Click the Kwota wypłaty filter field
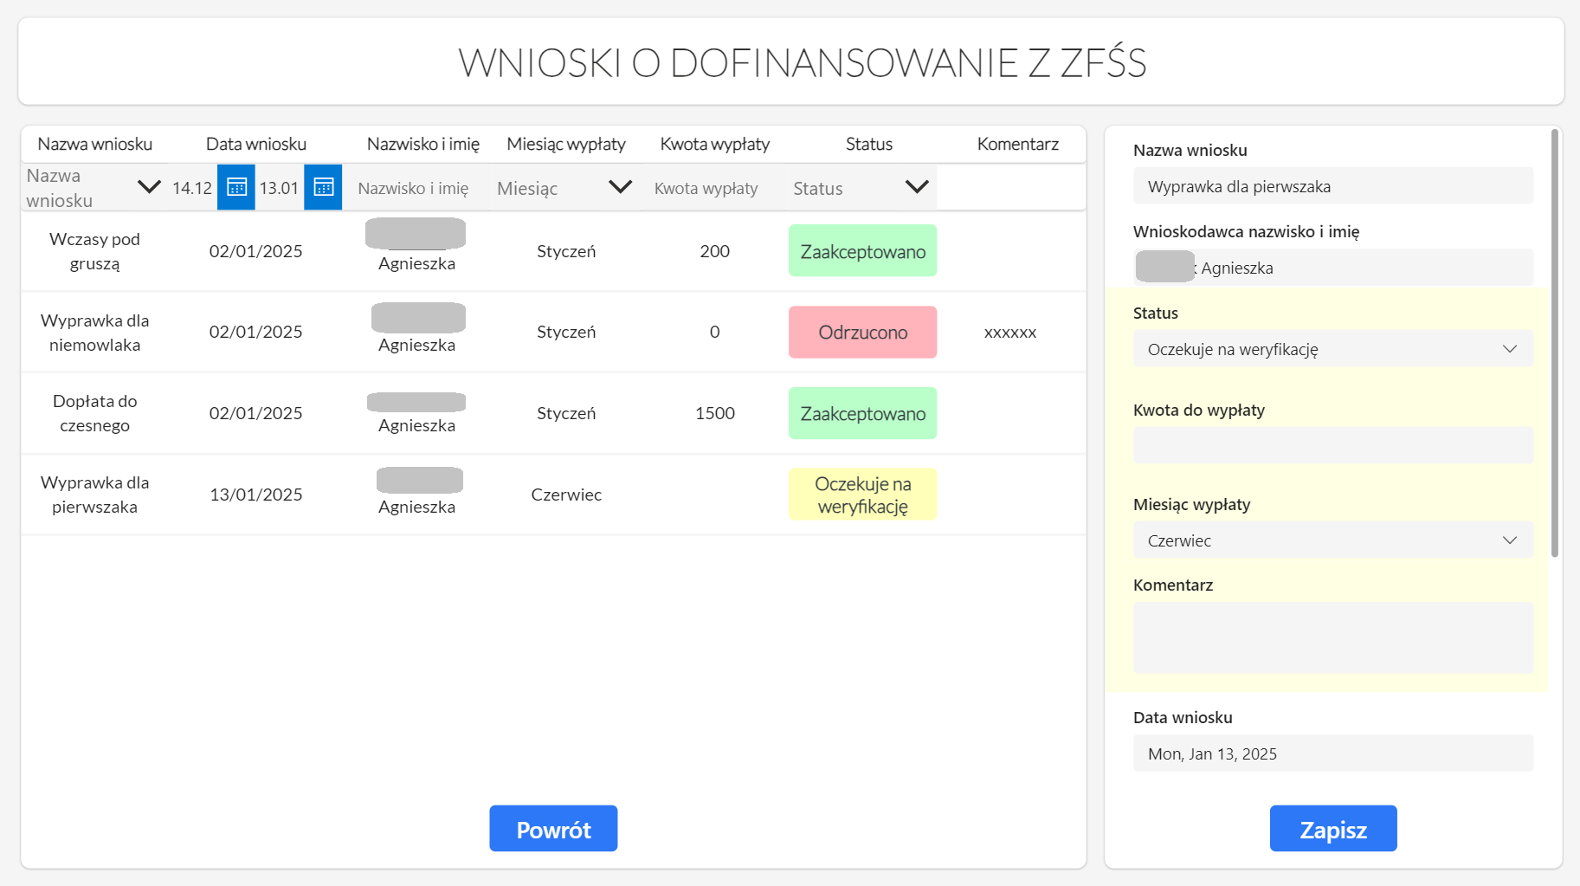 pyautogui.click(x=706, y=188)
